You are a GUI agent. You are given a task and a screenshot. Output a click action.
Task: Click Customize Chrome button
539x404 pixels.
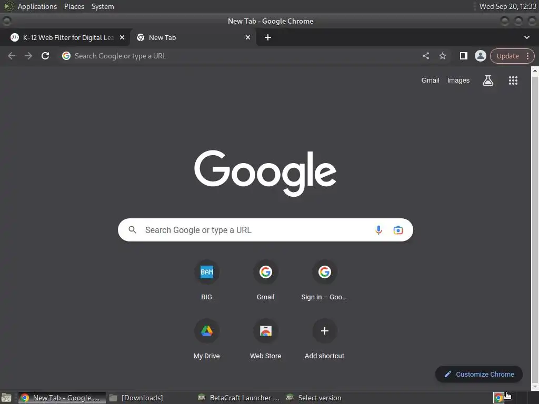479,374
